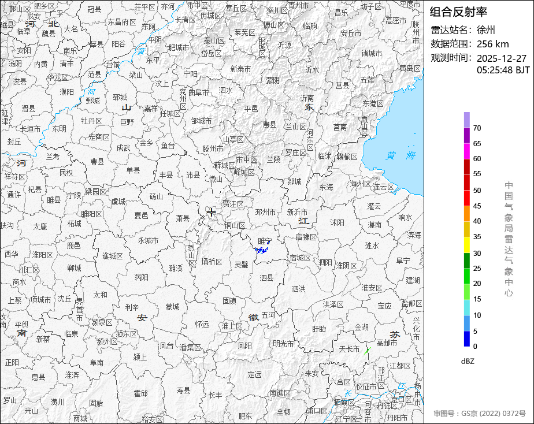
Task: Click the radar station name 徐州
Action: coord(486,30)
